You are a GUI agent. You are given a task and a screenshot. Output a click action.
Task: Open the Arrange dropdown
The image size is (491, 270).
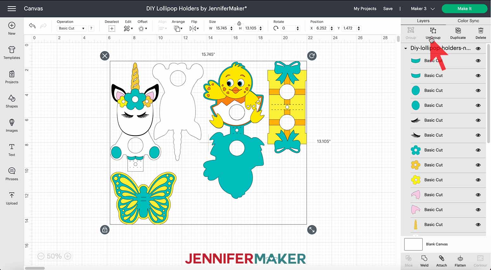tap(178, 28)
